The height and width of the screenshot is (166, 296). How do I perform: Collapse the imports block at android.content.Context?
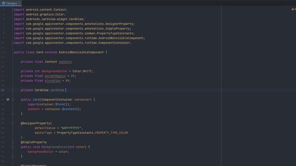[12, 10]
